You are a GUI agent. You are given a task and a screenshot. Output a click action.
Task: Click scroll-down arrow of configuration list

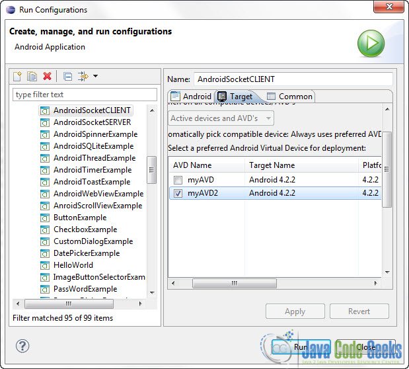[x=152, y=293]
